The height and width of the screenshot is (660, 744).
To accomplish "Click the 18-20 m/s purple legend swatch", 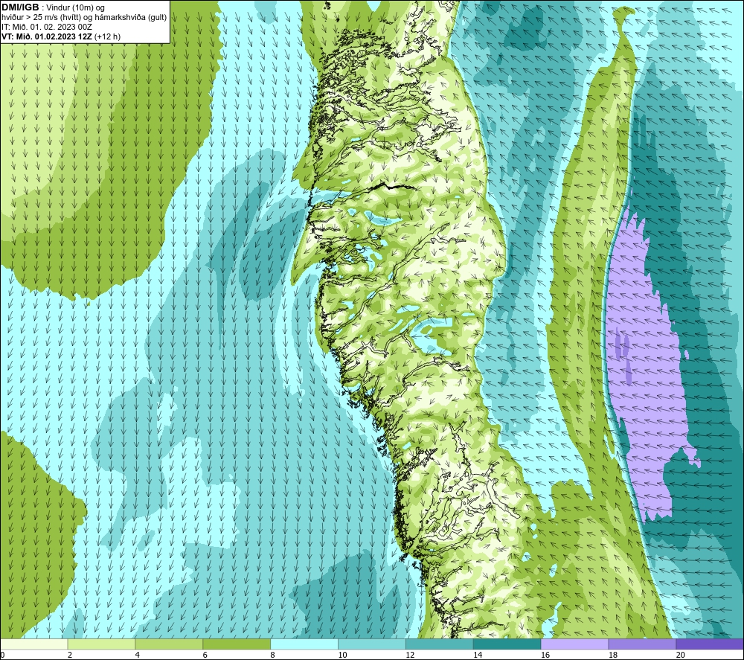I will (643, 644).
